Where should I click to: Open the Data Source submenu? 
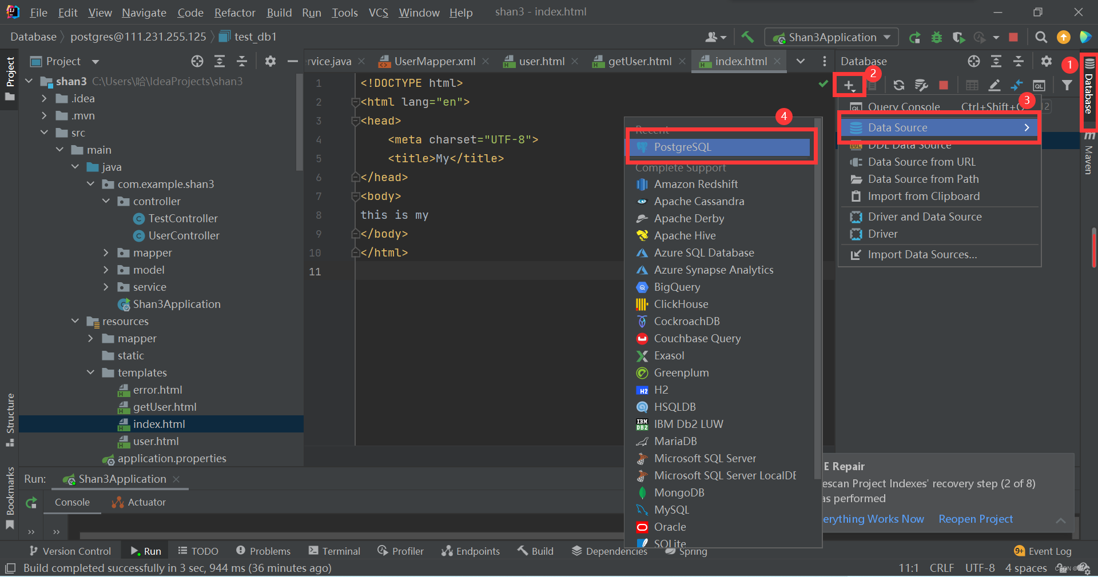click(x=940, y=127)
